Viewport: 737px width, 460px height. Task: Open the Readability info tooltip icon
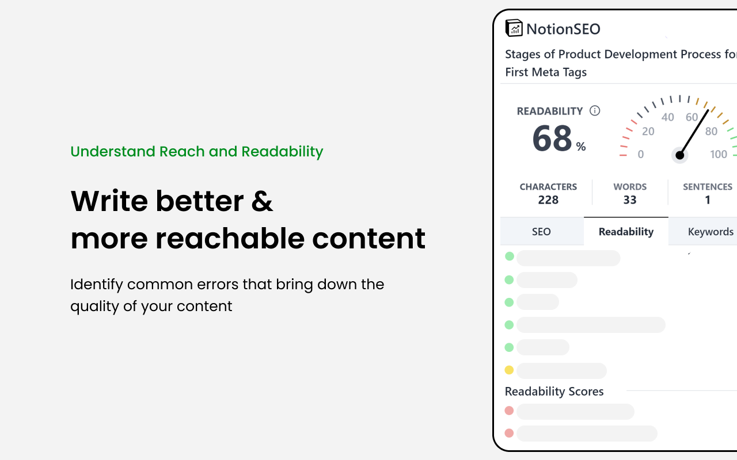click(x=595, y=110)
